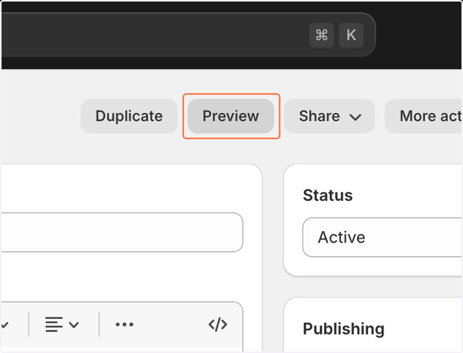Open the three-dot more formatting options

point(124,324)
